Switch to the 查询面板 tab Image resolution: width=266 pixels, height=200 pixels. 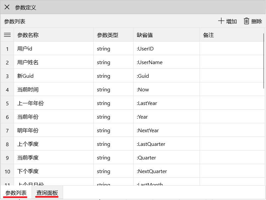pos(47,193)
